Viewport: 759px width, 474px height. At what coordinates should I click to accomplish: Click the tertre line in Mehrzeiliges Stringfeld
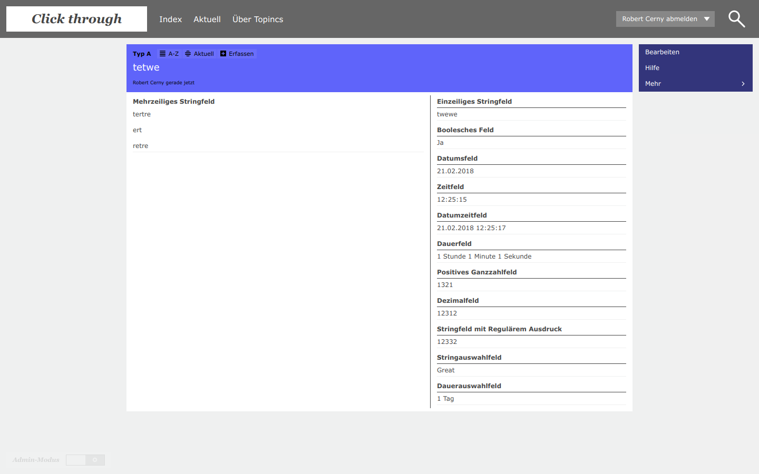click(142, 114)
